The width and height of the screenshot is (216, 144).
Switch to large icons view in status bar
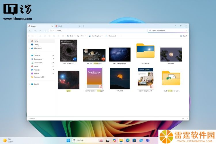(x=187, y=118)
